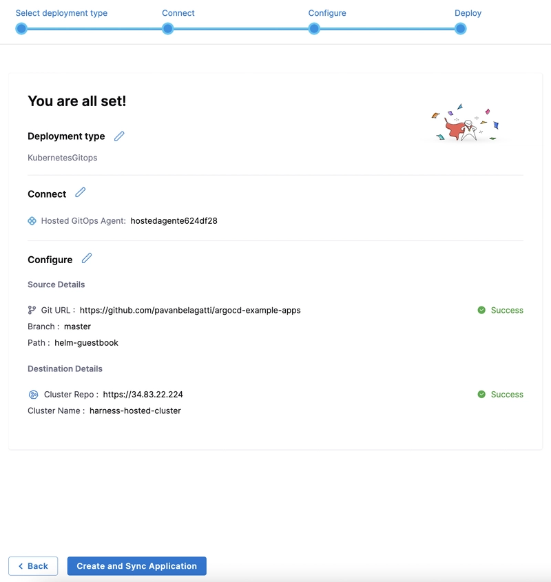Click the pencil icon next to Connect

80,192
